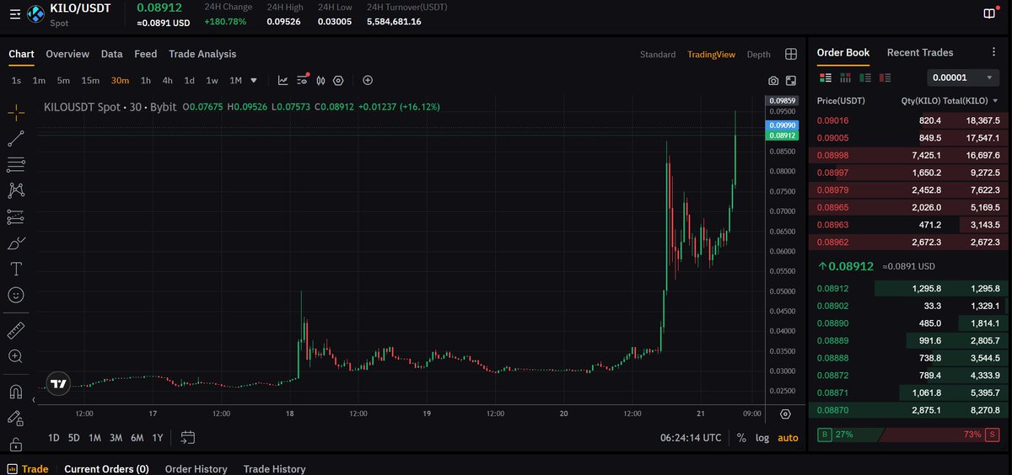Image resolution: width=1012 pixels, height=475 pixels.
Task: Set chart range to 3M
Action: pos(116,438)
